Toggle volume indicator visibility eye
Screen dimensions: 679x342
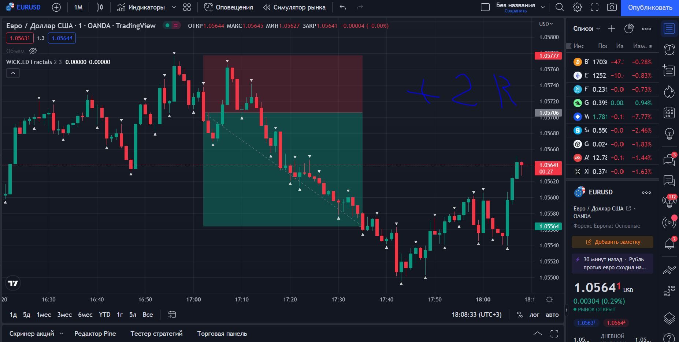click(x=33, y=51)
